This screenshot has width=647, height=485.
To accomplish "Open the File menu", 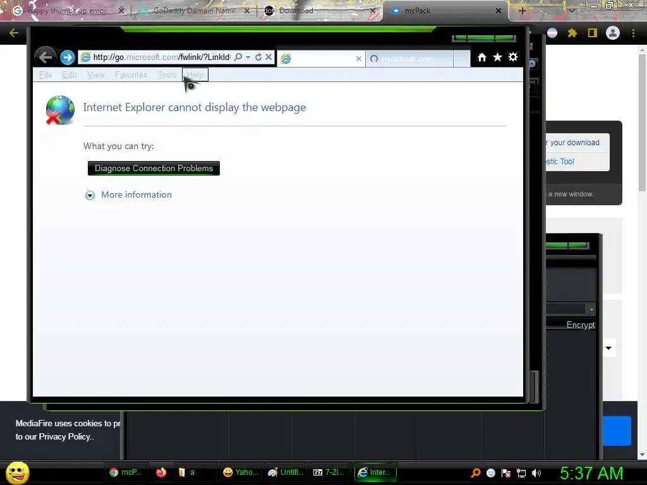I will coord(45,75).
